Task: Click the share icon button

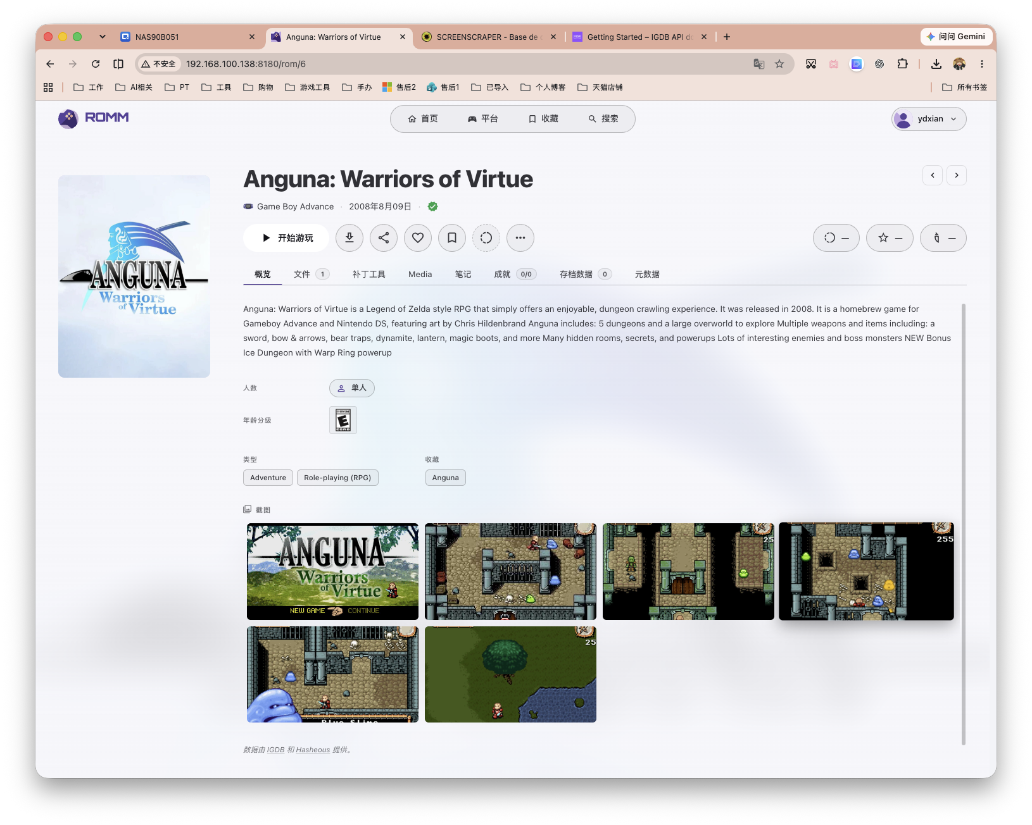Action: (x=384, y=238)
